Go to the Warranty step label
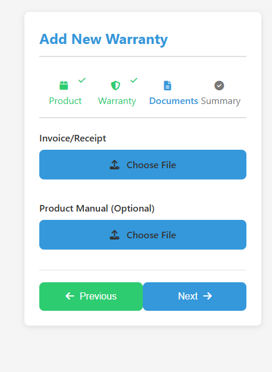The image size is (272, 372). point(117,101)
